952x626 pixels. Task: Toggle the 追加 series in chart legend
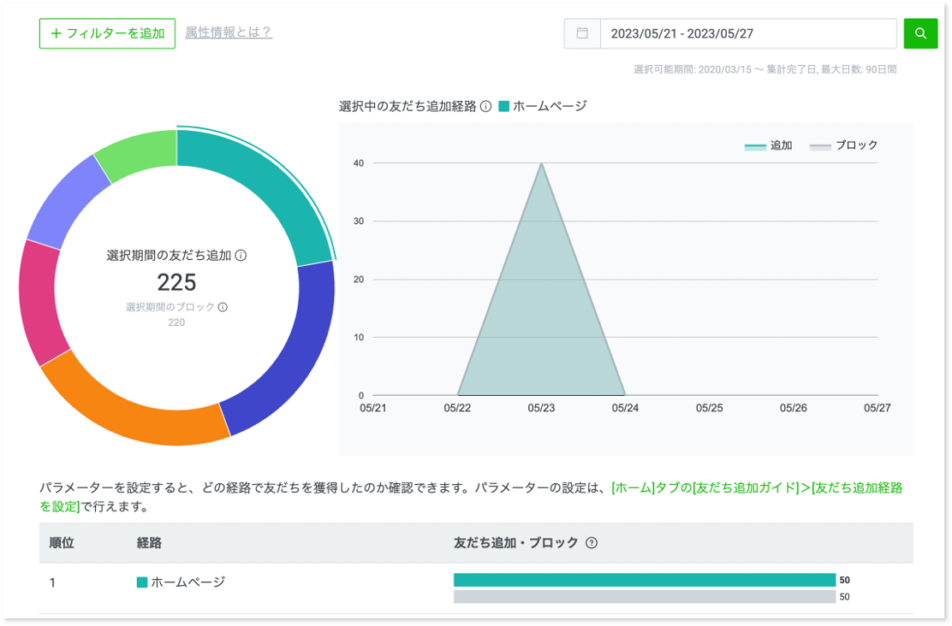click(768, 146)
